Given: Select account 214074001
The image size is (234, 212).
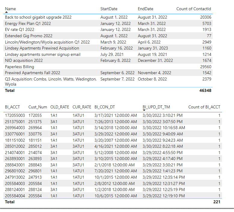Looking at the screenshot, I should [15, 153].
